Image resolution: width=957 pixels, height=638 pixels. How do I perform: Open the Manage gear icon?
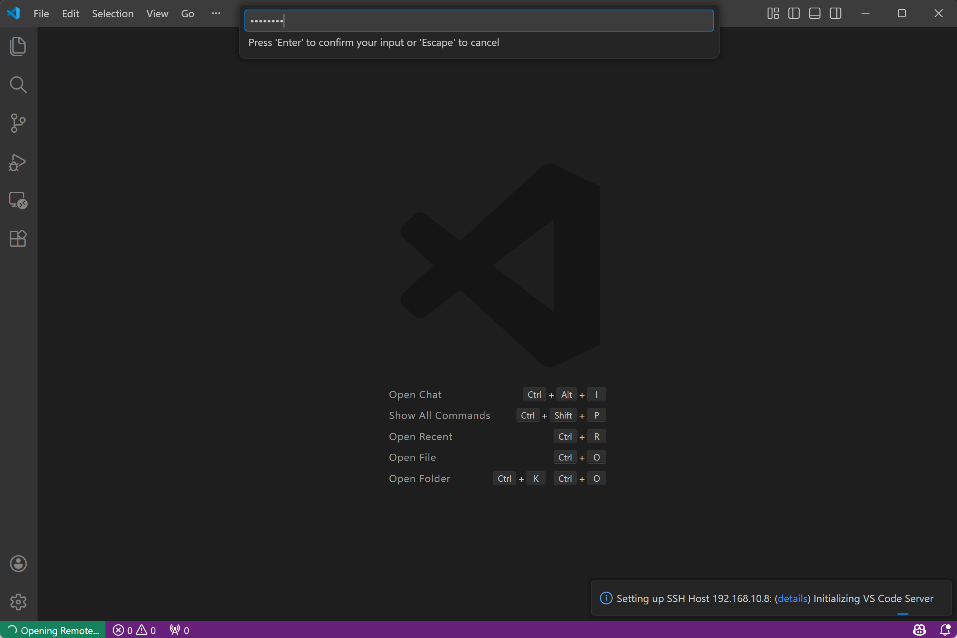tap(18, 602)
